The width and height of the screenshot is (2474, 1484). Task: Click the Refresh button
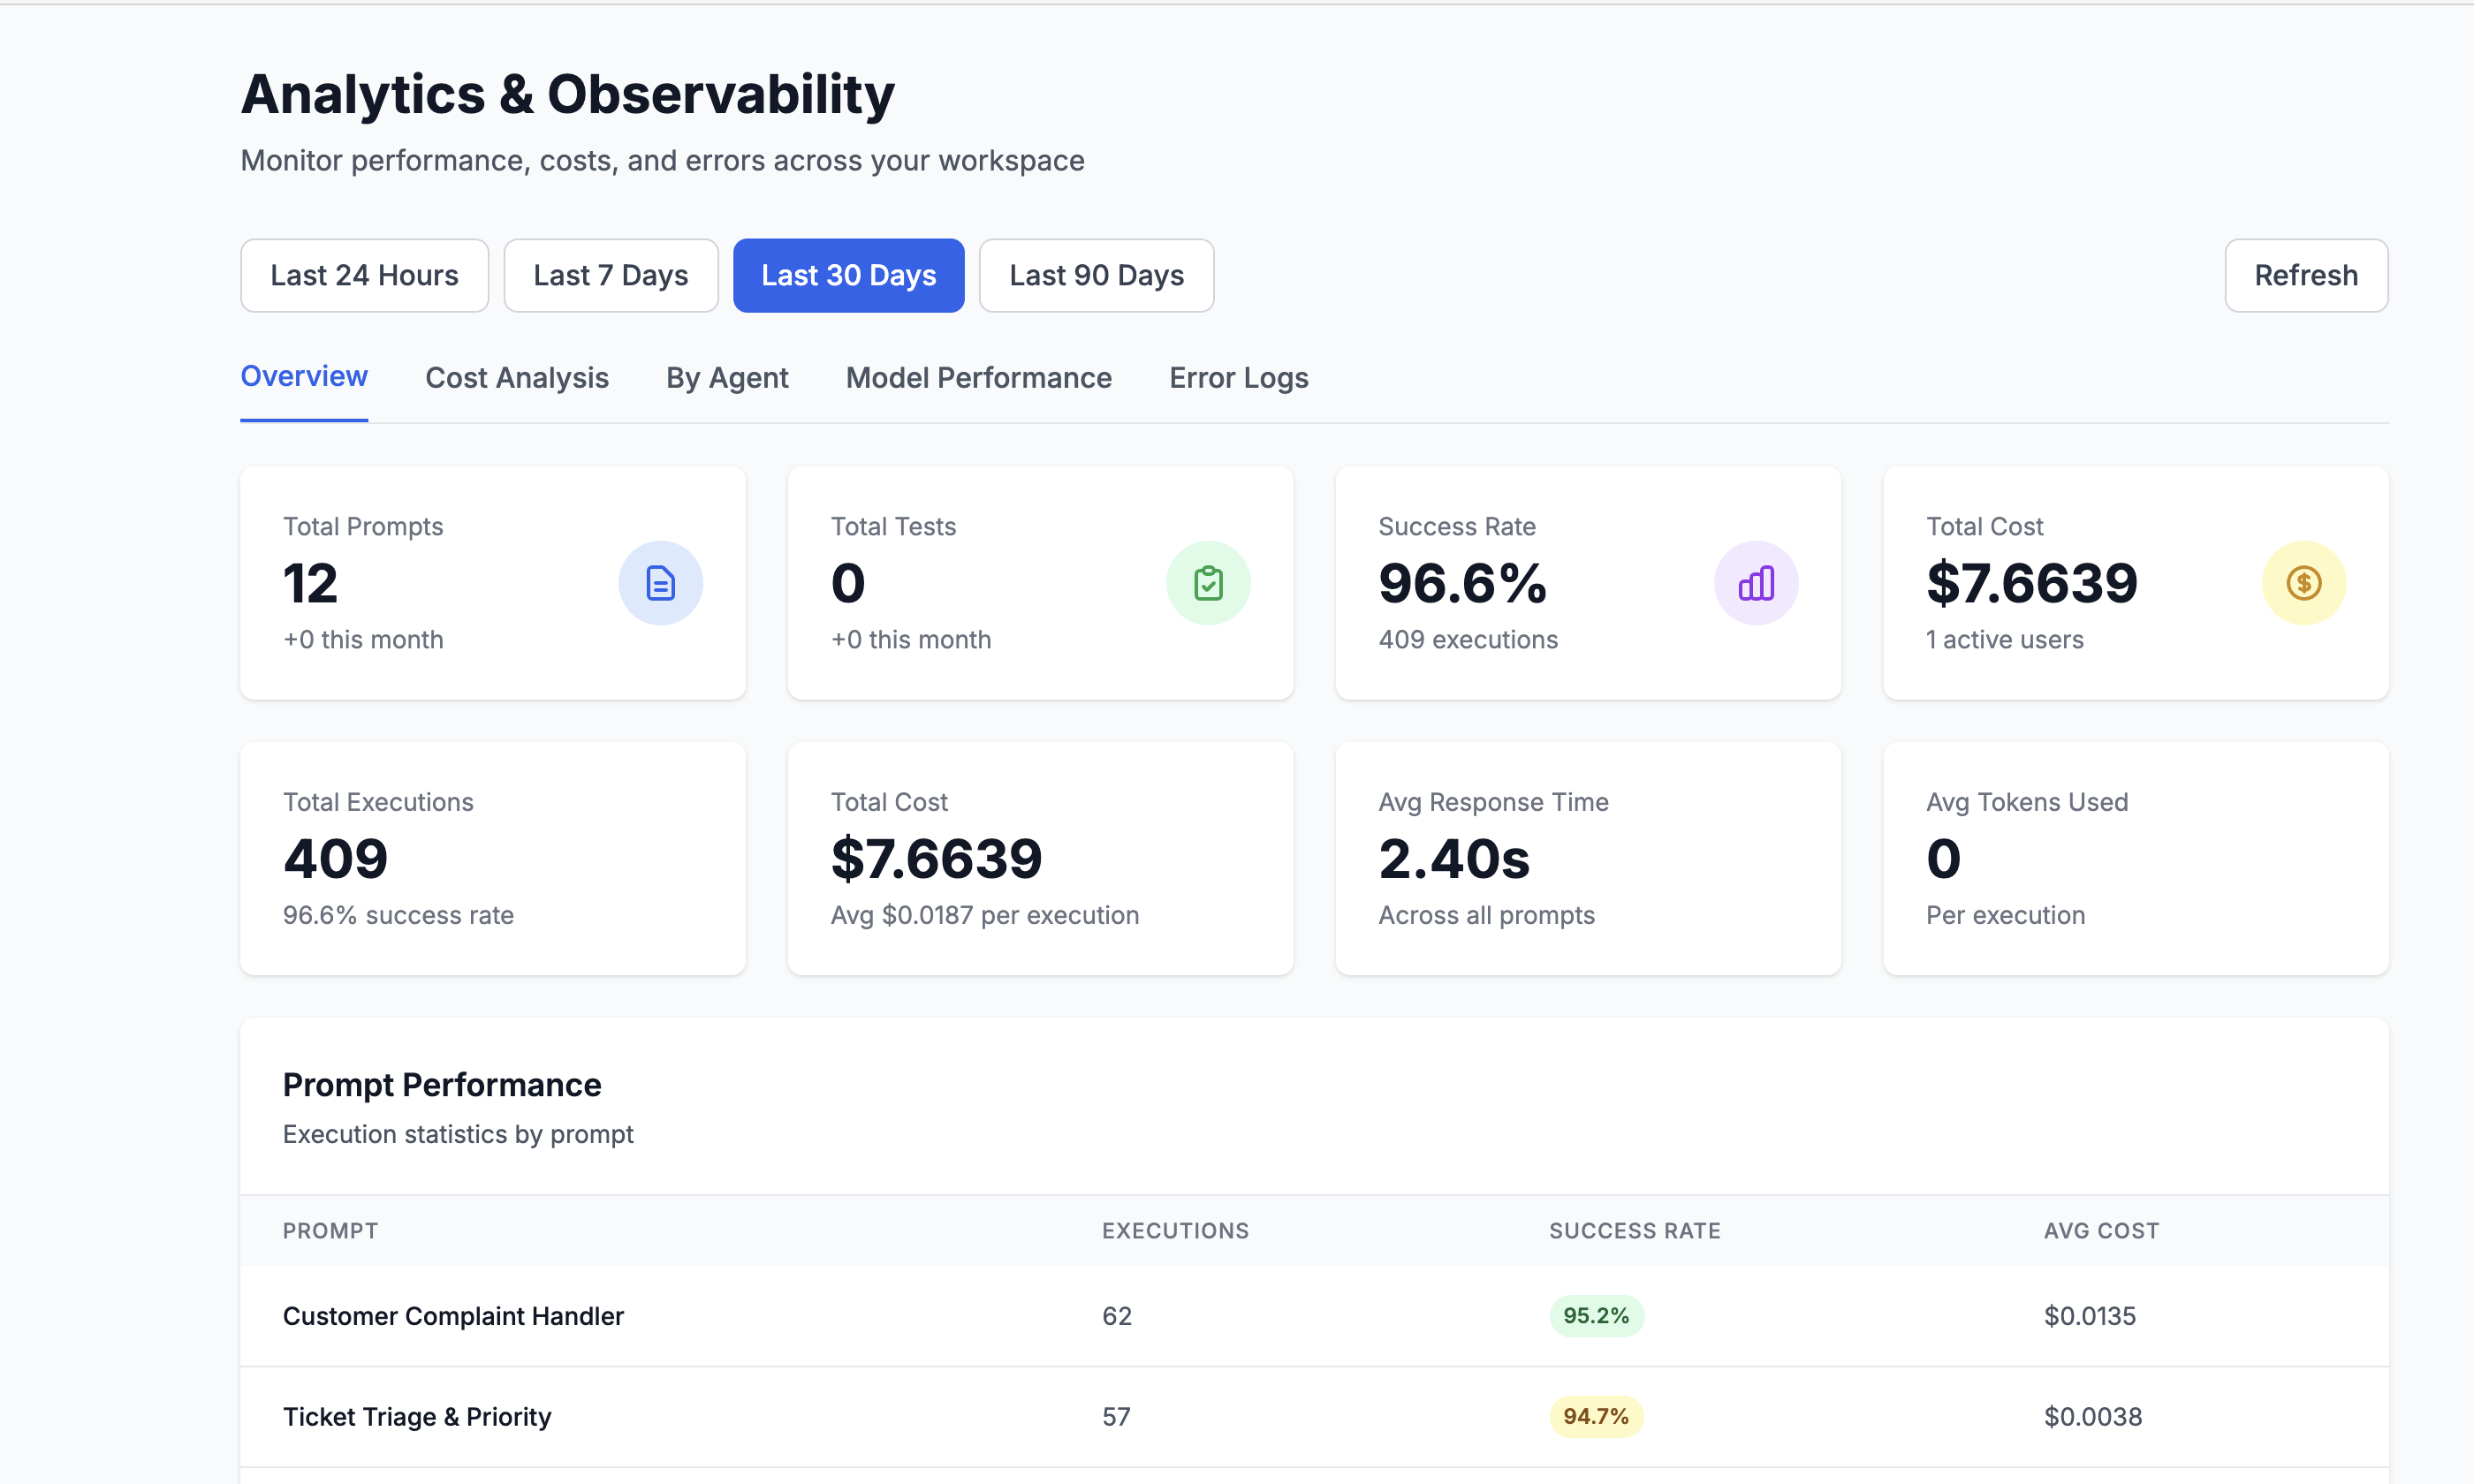2306,275
